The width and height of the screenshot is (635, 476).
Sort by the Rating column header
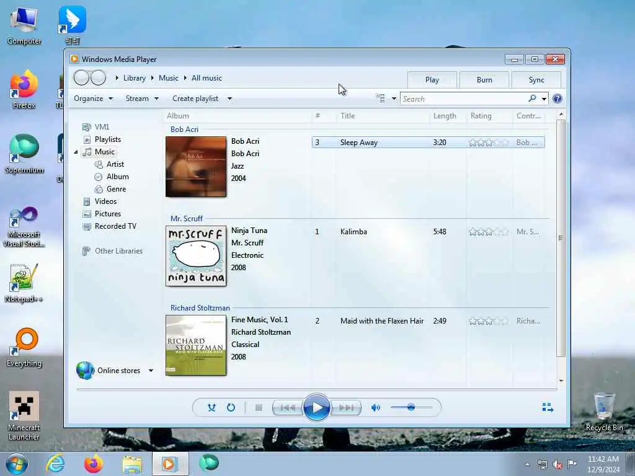coord(481,116)
